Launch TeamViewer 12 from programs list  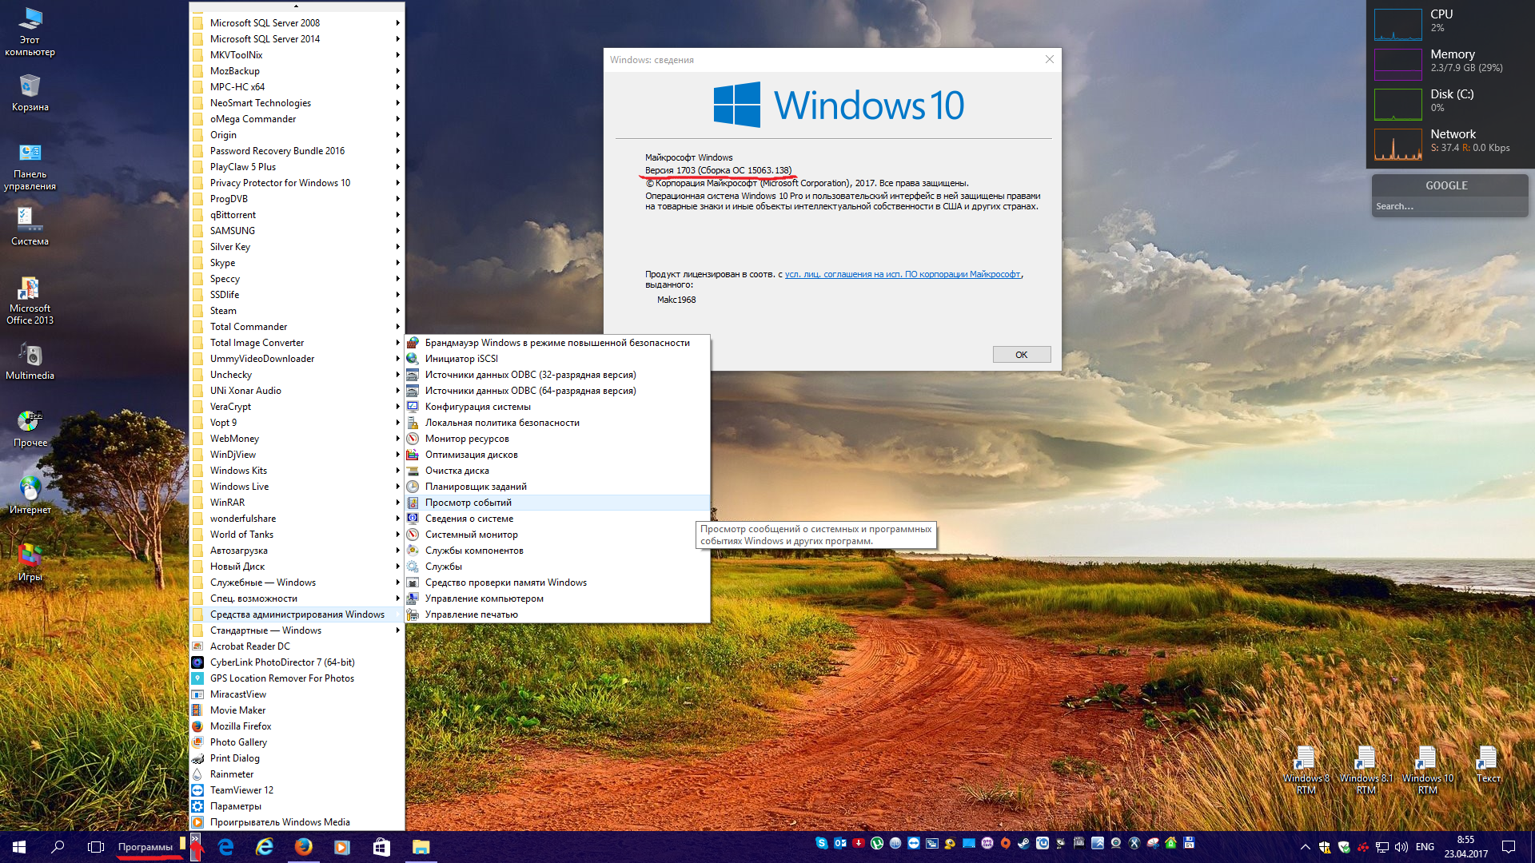pos(297,790)
